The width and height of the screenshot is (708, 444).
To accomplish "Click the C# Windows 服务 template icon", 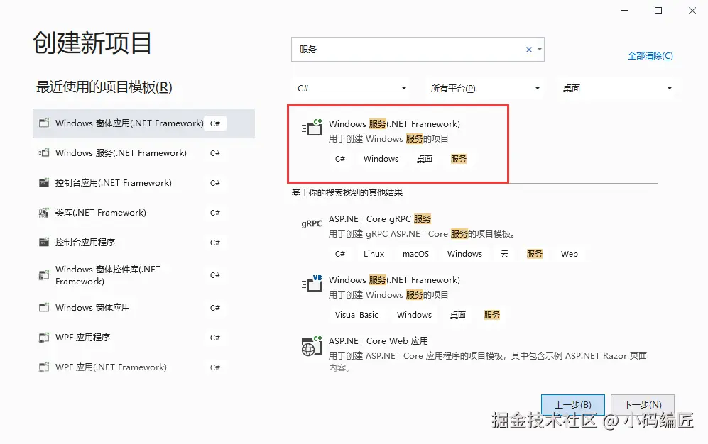I will pyautogui.click(x=312, y=128).
